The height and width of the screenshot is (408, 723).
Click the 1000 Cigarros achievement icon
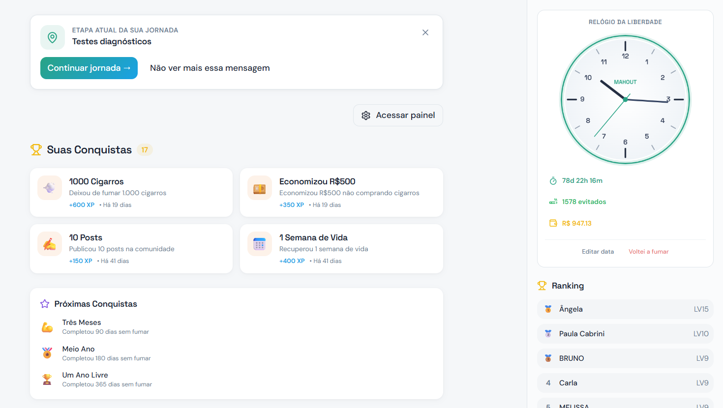pyautogui.click(x=50, y=188)
